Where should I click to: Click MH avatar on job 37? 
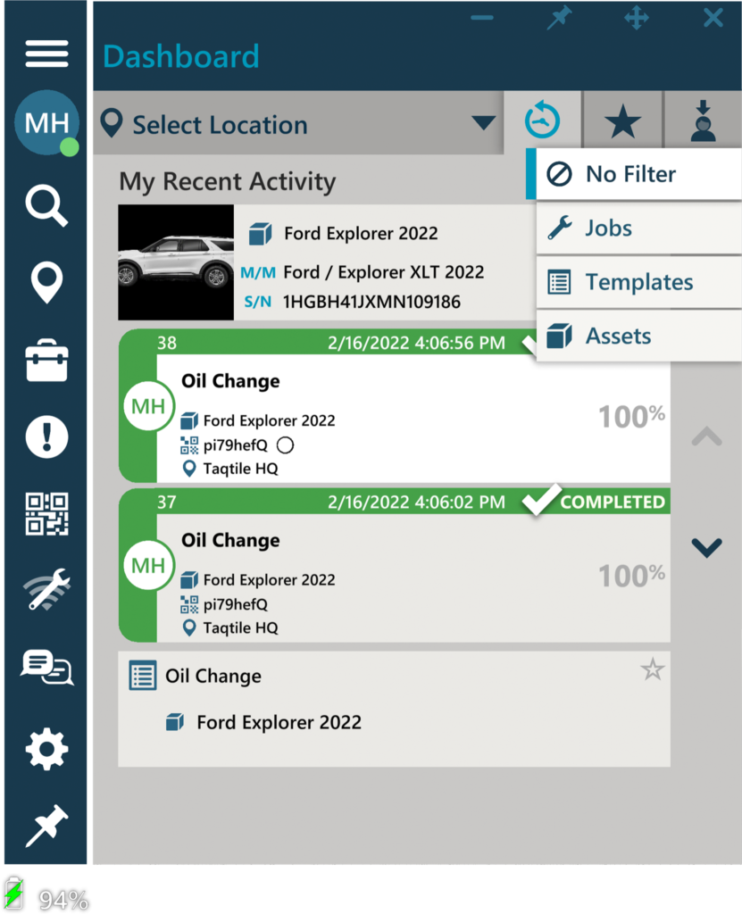(148, 565)
